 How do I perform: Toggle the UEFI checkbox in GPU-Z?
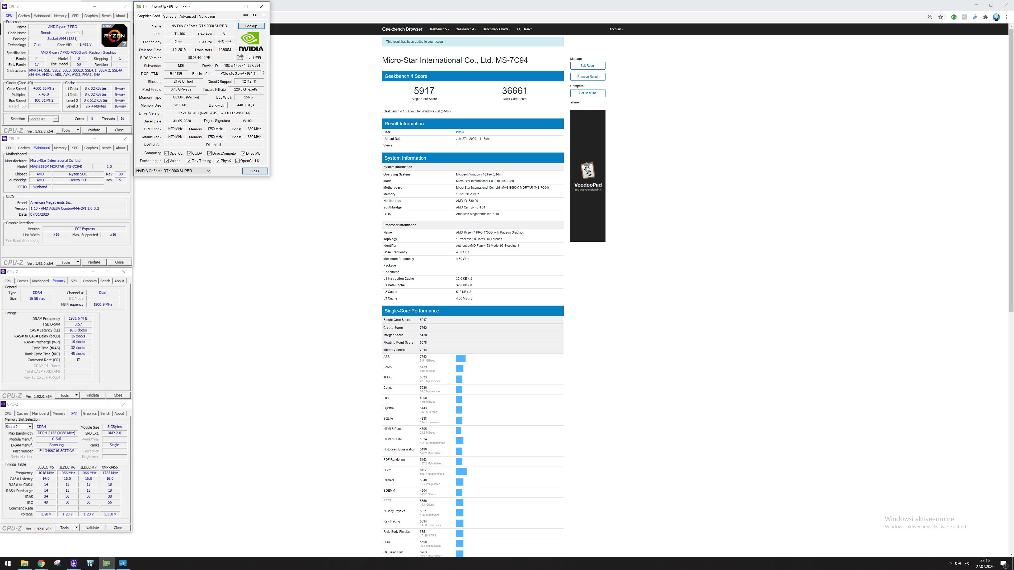pyautogui.click(x=250, y=58)
